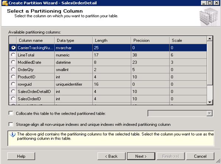Click the Back button
Viewport: 221px width, 164px height.
click(111, 156)
